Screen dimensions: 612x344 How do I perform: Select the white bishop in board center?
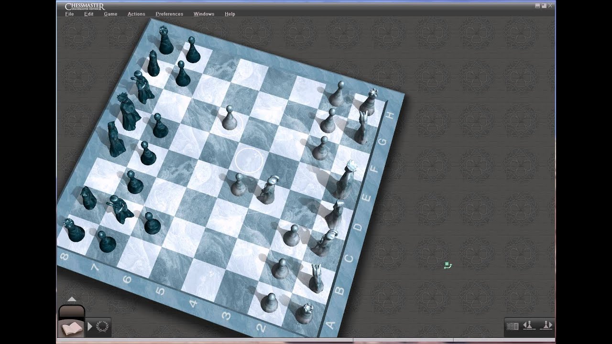(268, 190)
